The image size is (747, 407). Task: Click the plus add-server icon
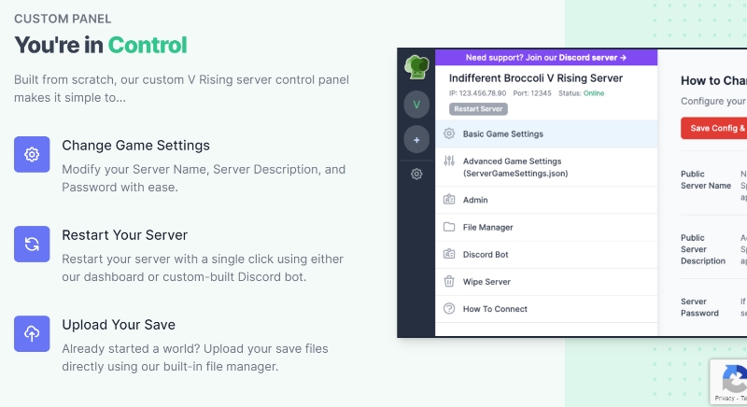(x=416, y=140)
